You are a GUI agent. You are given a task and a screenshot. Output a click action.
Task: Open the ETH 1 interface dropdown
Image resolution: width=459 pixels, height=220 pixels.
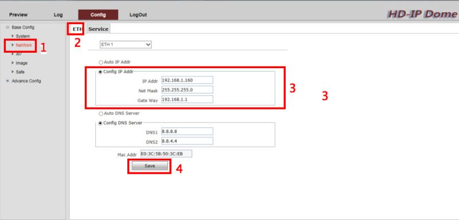[x=126, y=45]
